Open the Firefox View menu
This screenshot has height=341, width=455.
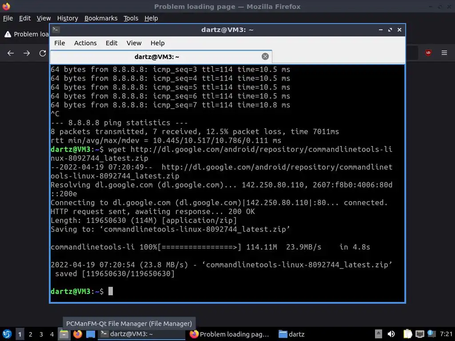[x=44, y=18]
